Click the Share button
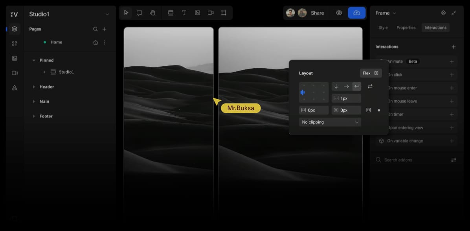This screenshot has height=231, width=470. coord(317,13)
